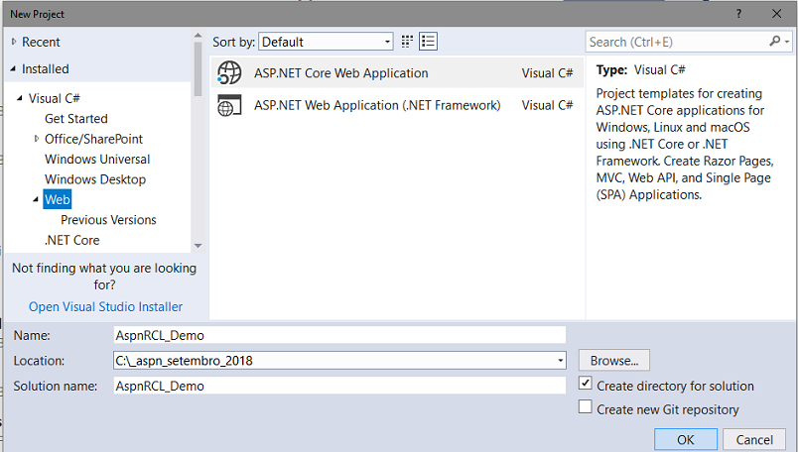798x452 pixels.
Task: Open the search options dropdown arrow
Action: click(x=787, y=42)
